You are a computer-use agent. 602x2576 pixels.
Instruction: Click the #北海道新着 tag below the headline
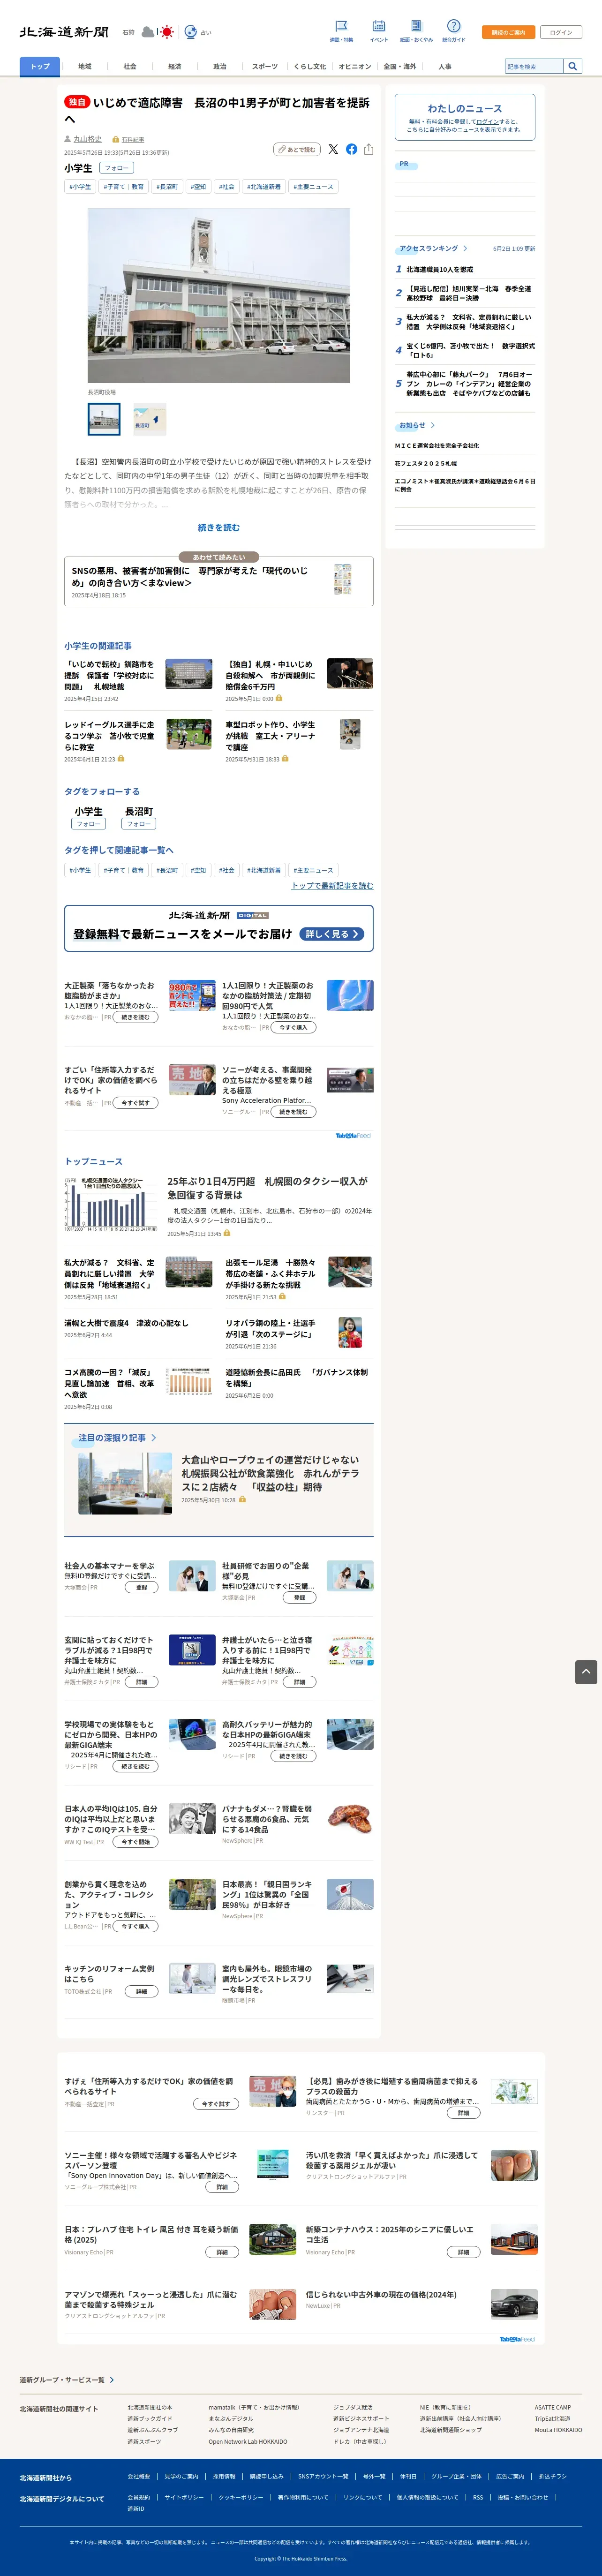pyautogui.click(x=264, y=187)
